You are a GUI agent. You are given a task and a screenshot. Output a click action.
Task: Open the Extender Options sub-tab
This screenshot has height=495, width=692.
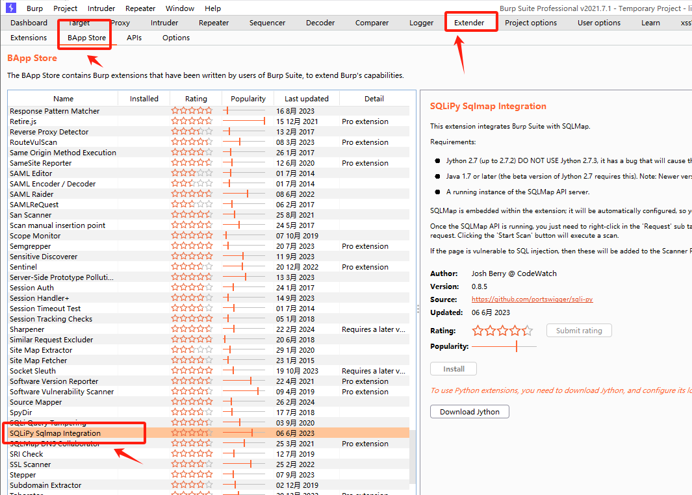tap(176, 38)
